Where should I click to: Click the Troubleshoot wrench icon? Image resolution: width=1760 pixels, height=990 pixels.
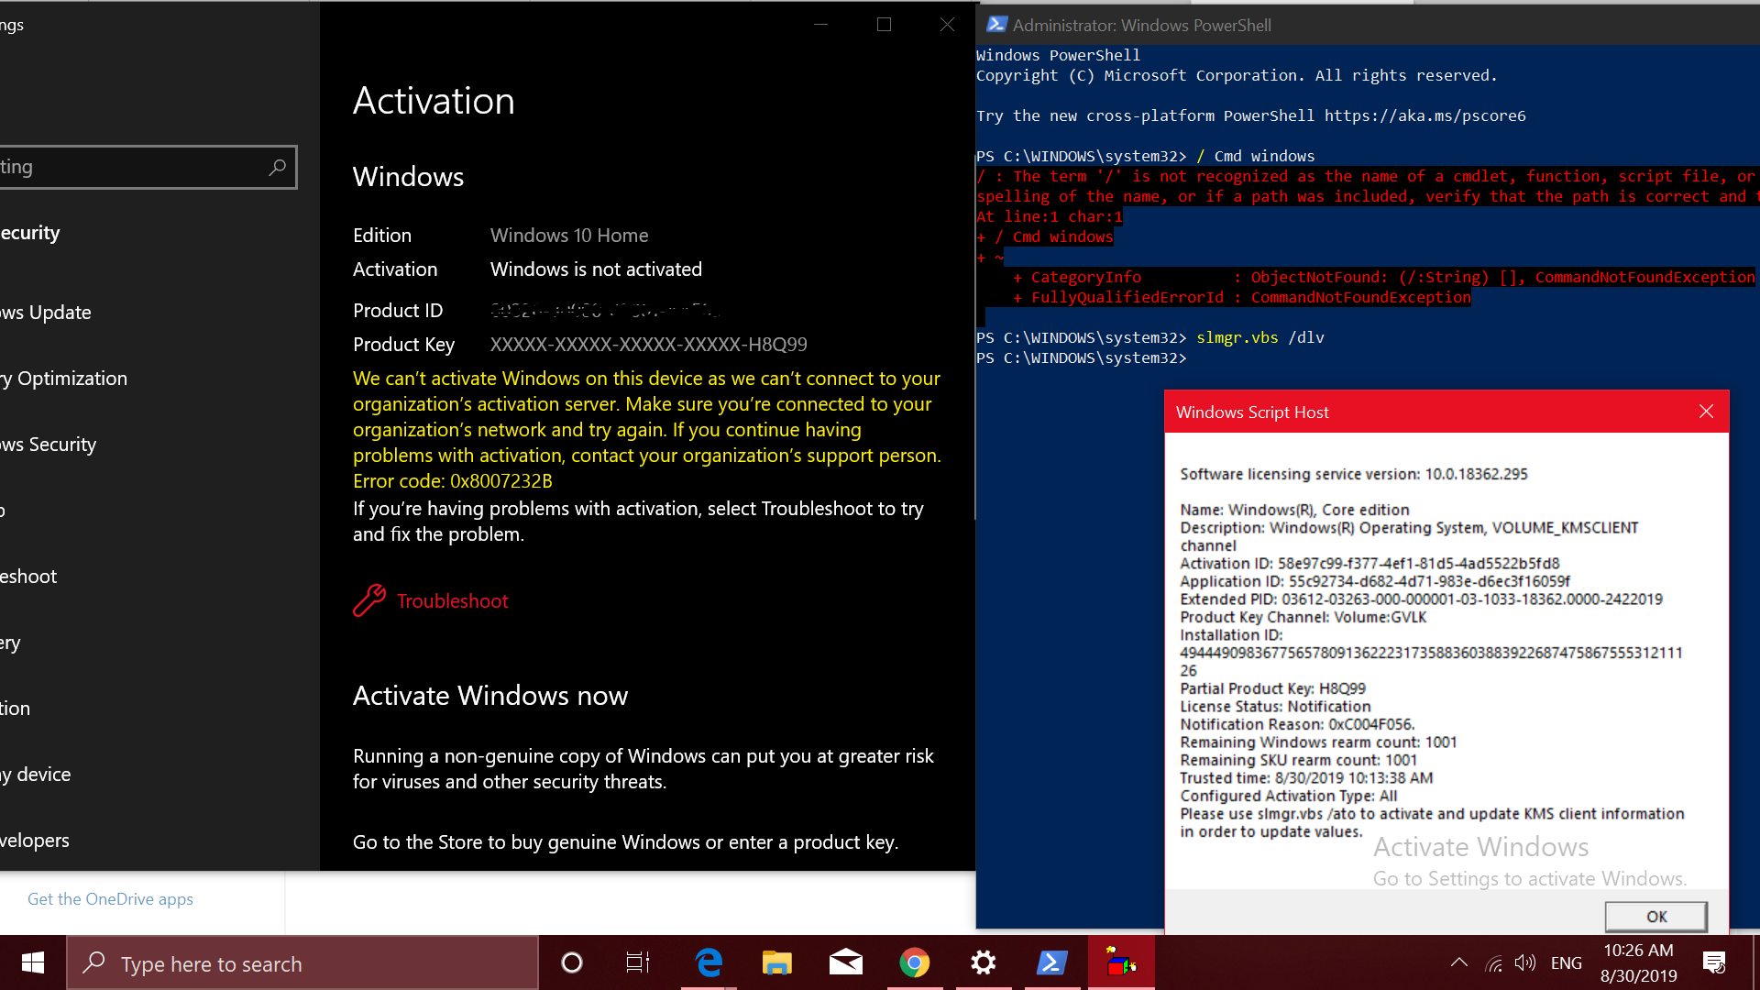(369, 600)
